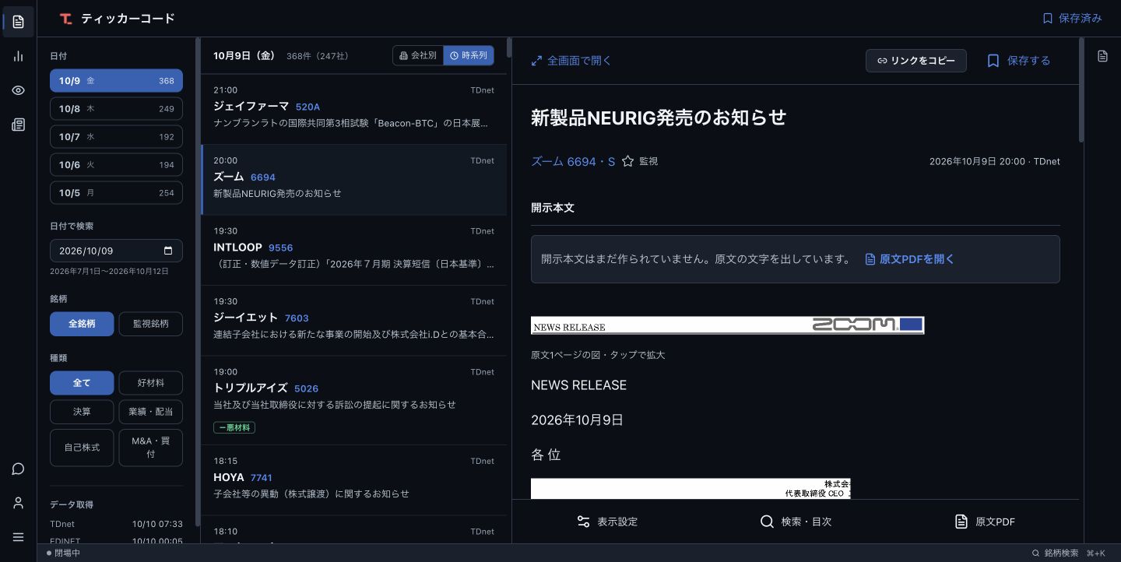The image size is (1121, 562).
Task: Open INTLOOP 9556 disclosure row
Action: tap(353, 250)
